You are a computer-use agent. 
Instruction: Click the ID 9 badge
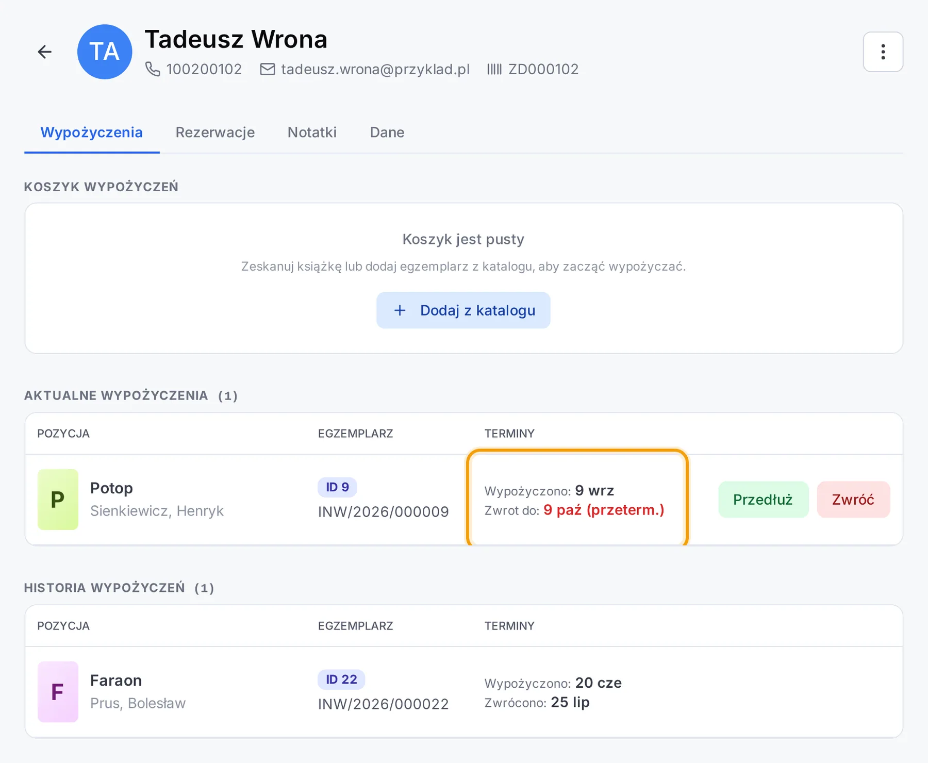coord(337,487)
